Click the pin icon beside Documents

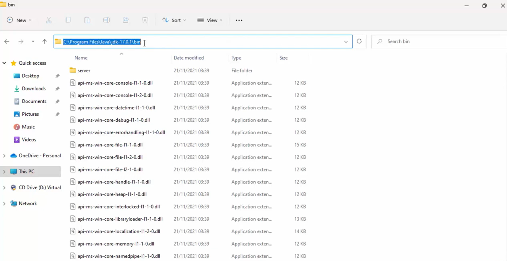pos(57,101)
